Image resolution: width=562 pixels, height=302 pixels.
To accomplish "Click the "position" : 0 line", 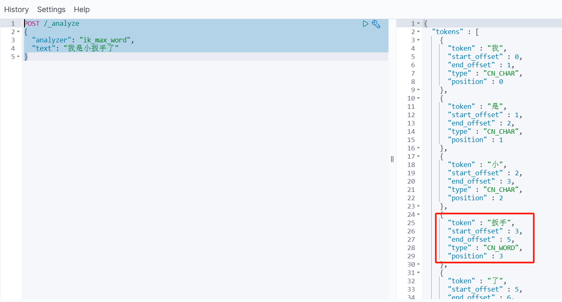I will (475, 82).
